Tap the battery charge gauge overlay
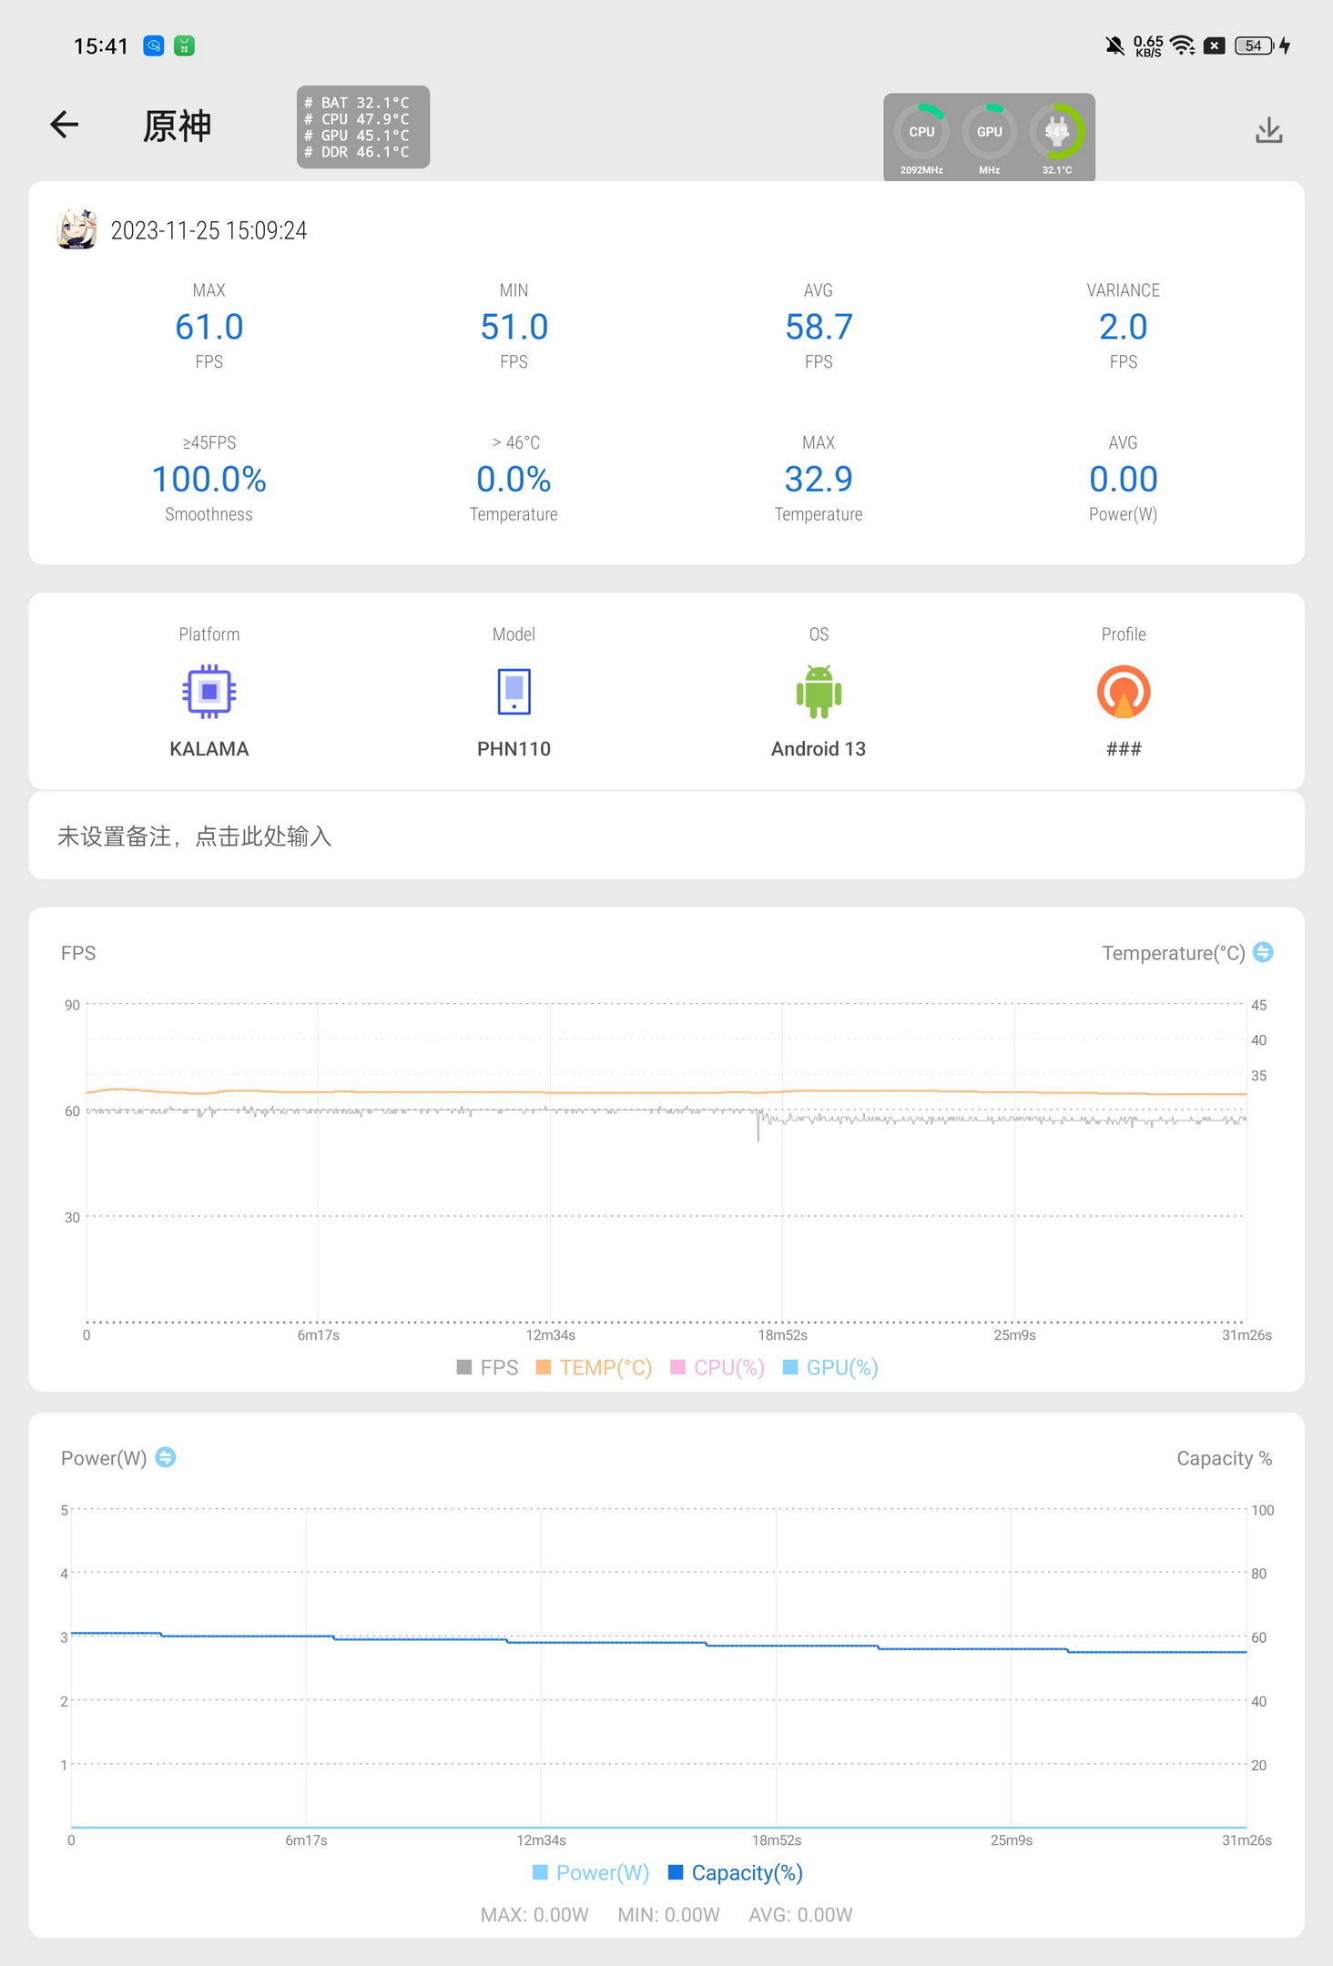1333x1966 pixels. click(x=1057, y=138)
